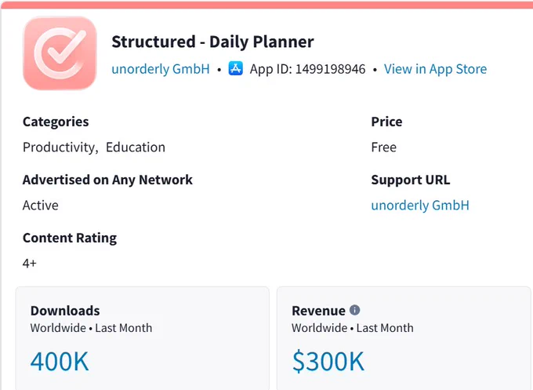Image resolution: width=533 pixels, height=390 pixels.
Task: Open unorderly GmbH Support URL link
Action: click(x=420, y=206)
